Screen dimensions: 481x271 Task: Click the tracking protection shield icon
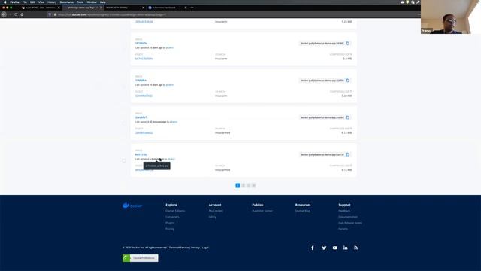(50, 14)
